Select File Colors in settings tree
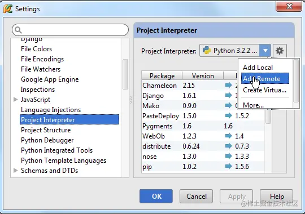 36,49
